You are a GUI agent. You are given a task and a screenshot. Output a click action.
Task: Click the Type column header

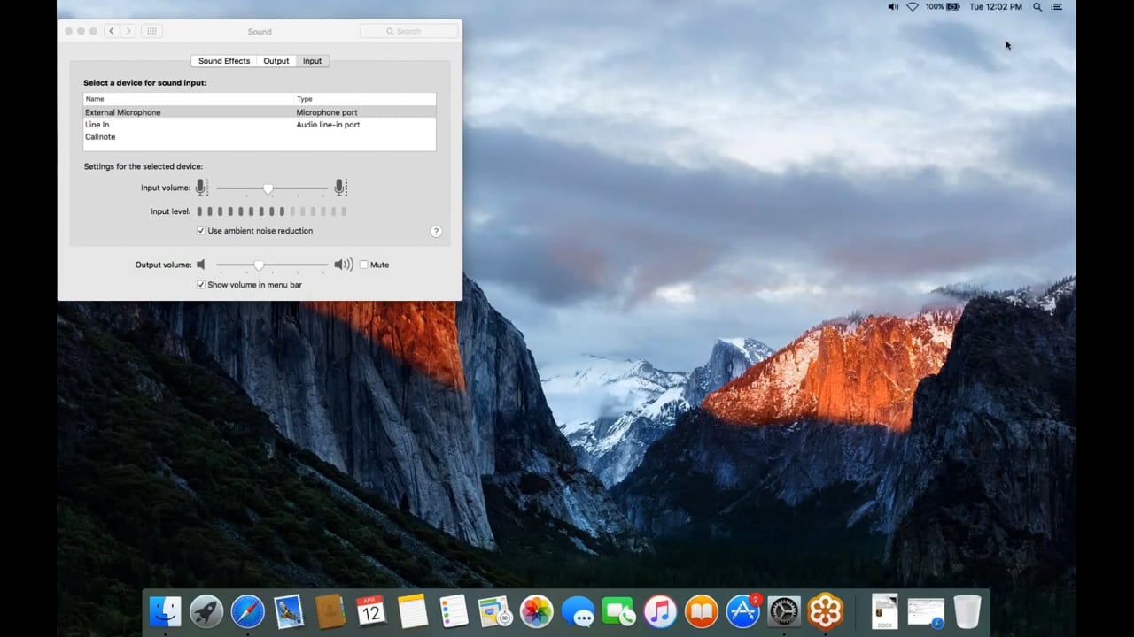pos(365,99)
